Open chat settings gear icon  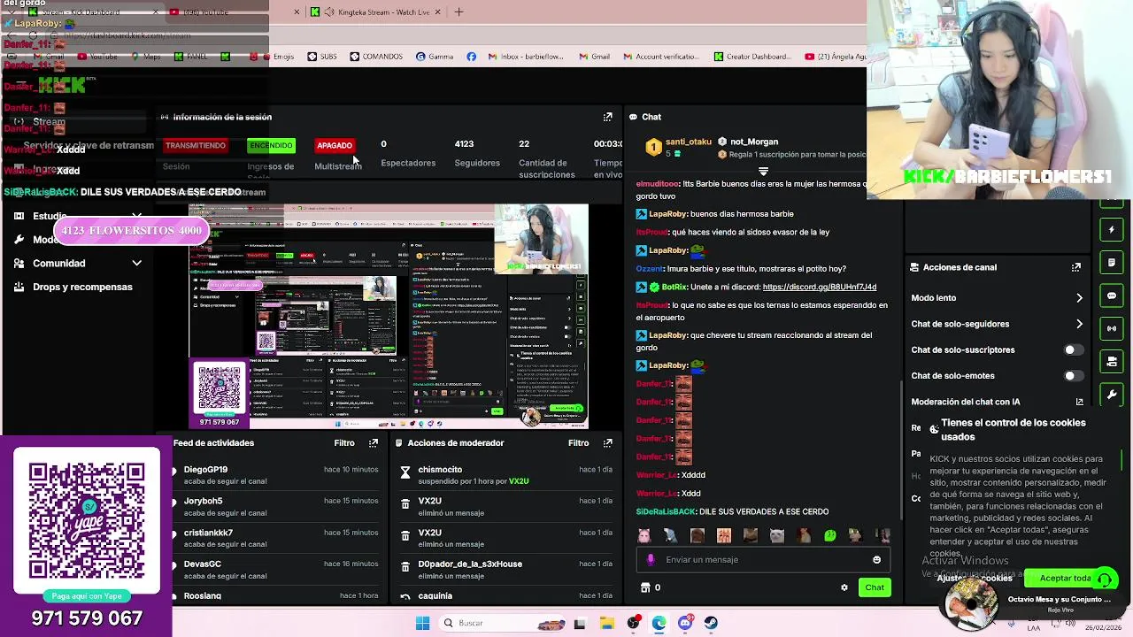844,587
